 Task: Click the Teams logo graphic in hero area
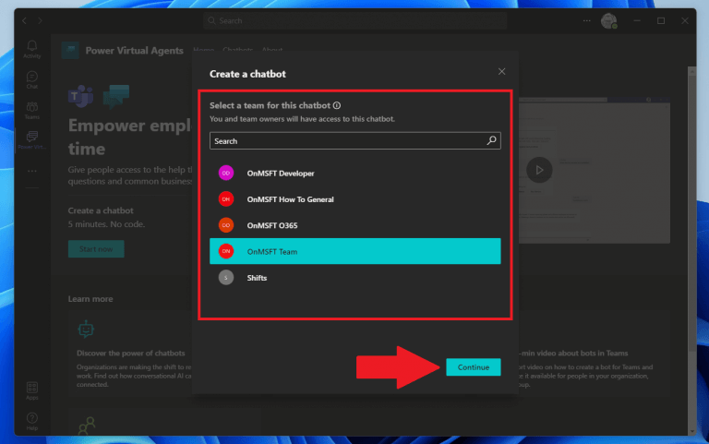click(80, 96)
